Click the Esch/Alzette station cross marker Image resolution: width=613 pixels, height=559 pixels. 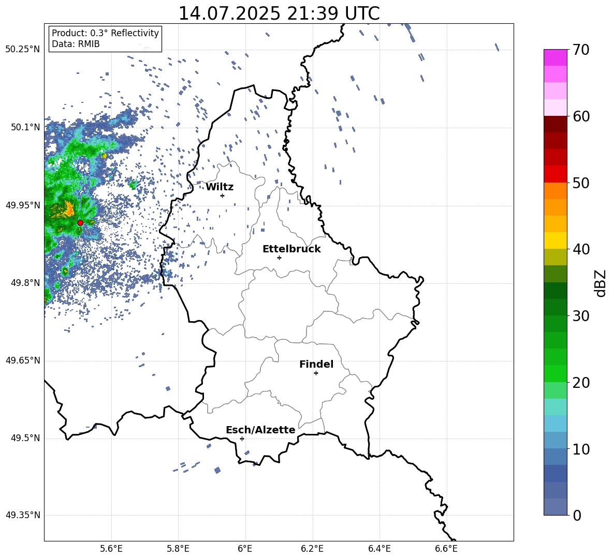point(242,439)
